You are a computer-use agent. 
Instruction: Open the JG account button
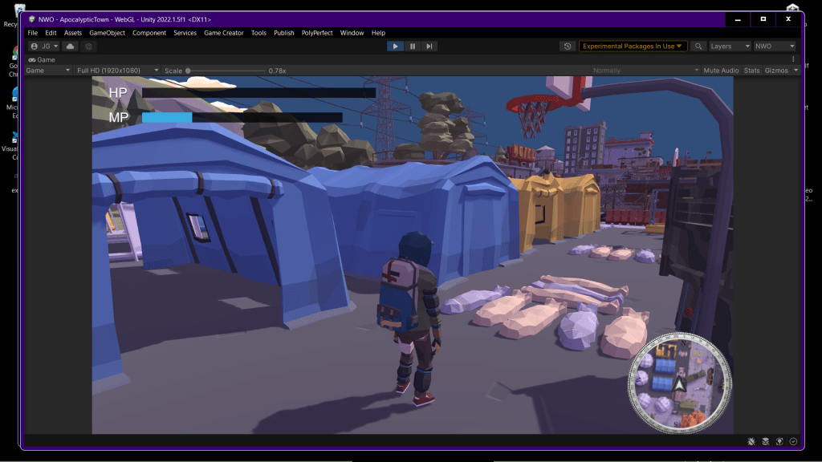tap(44, 47)
